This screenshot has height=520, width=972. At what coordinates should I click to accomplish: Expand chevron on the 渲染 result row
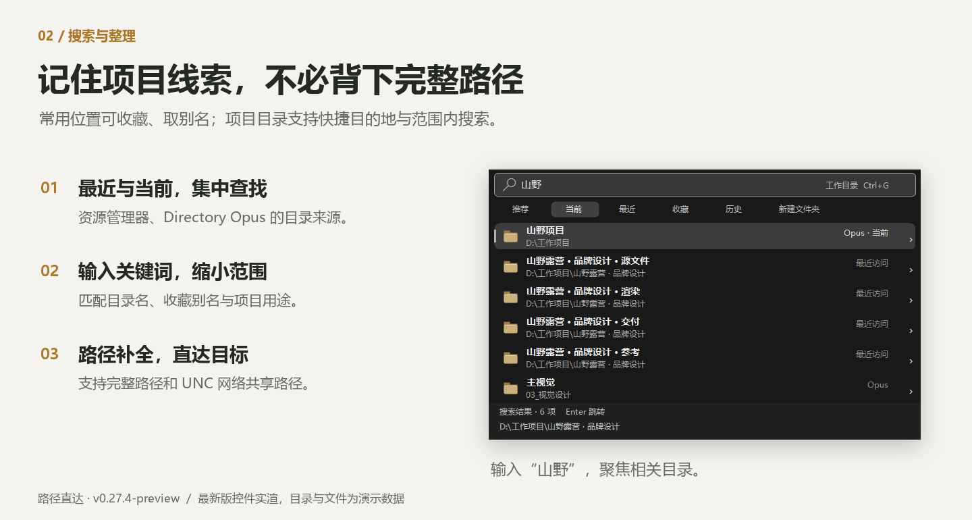point(911,301)
